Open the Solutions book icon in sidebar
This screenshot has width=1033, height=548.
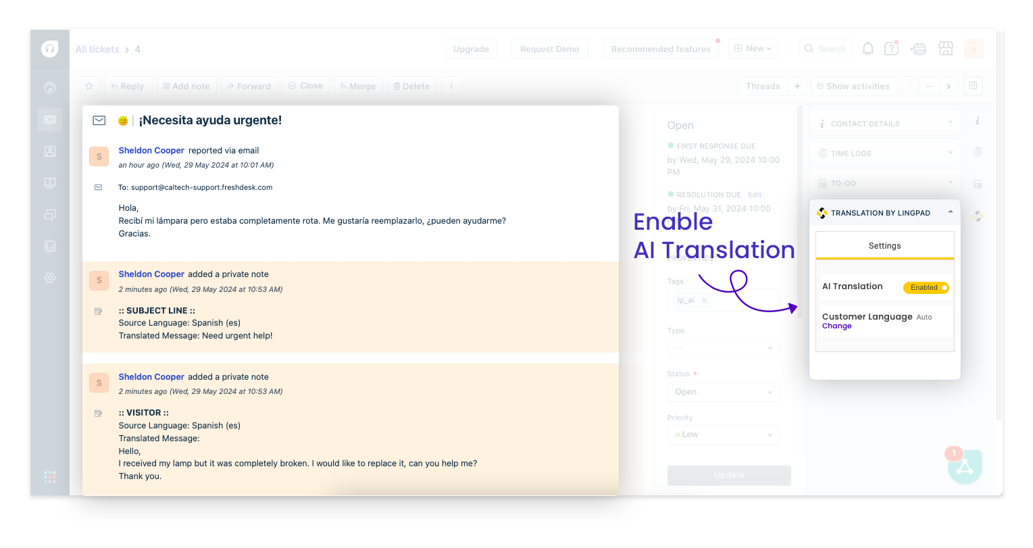50,183
